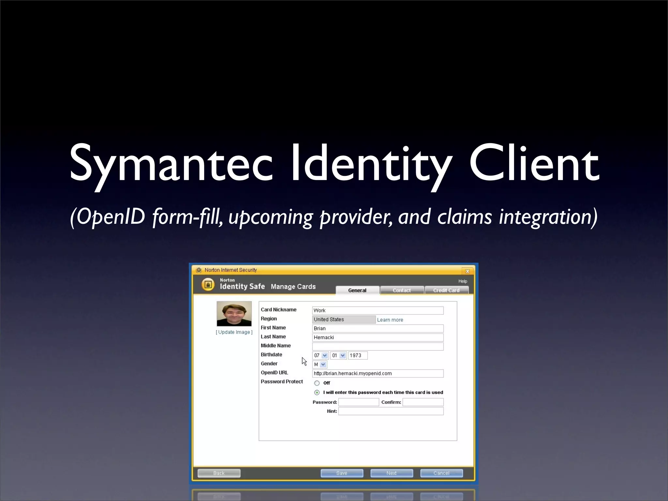Click the Card Nickname label
668x501 pixels.
coord(279,310)
